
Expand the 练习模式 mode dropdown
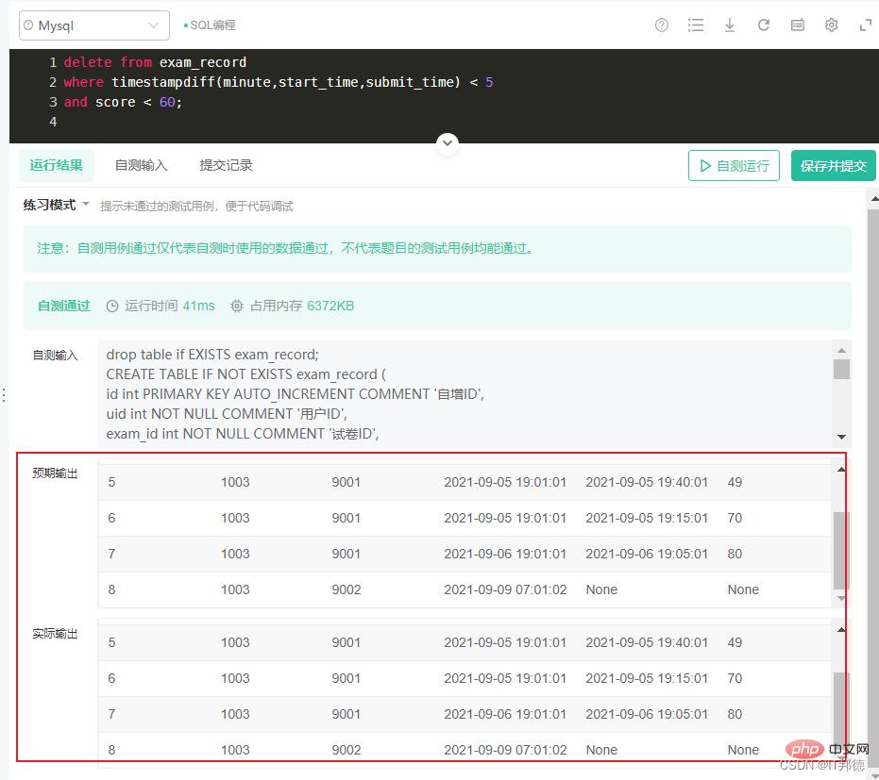[x=57, y=205]
